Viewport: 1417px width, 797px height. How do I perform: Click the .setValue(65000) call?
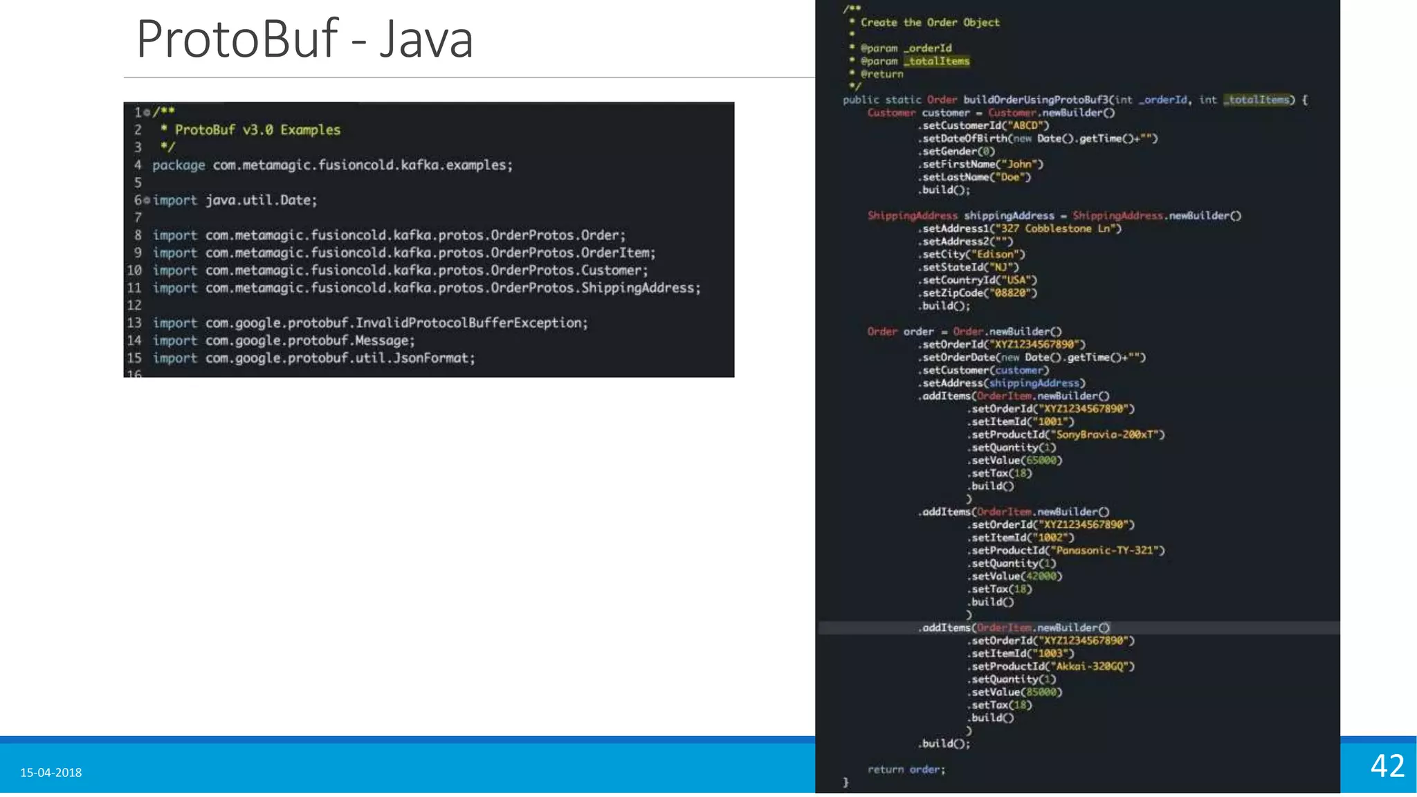(x=1014, y=460)
